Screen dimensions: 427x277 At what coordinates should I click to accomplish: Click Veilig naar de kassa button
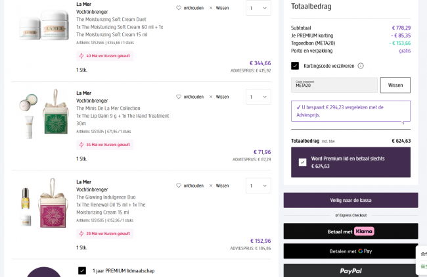[x=351, y=200]
